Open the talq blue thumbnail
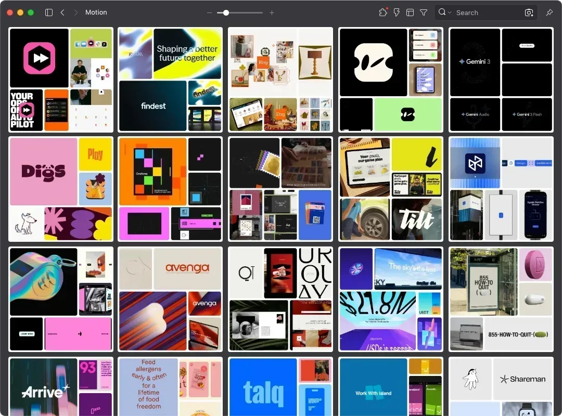This screenshot has width=562, height=416. point(280,386)
